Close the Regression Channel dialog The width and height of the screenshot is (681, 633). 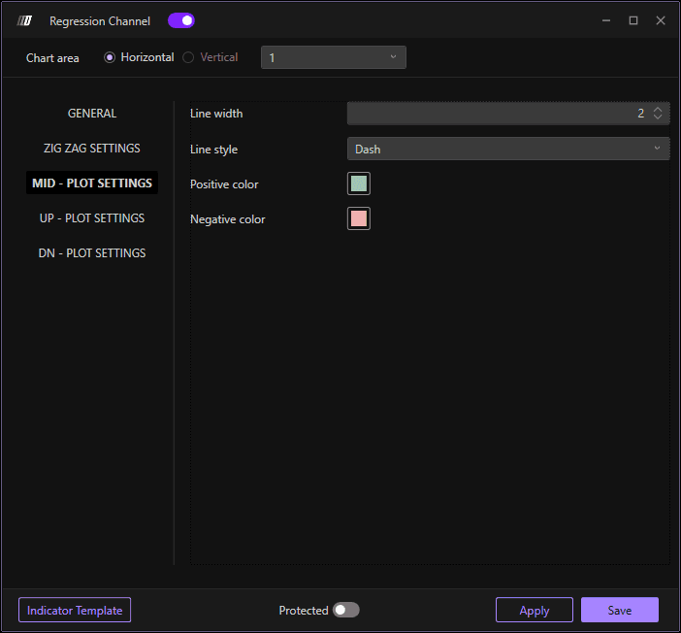[x=661, y=20]
